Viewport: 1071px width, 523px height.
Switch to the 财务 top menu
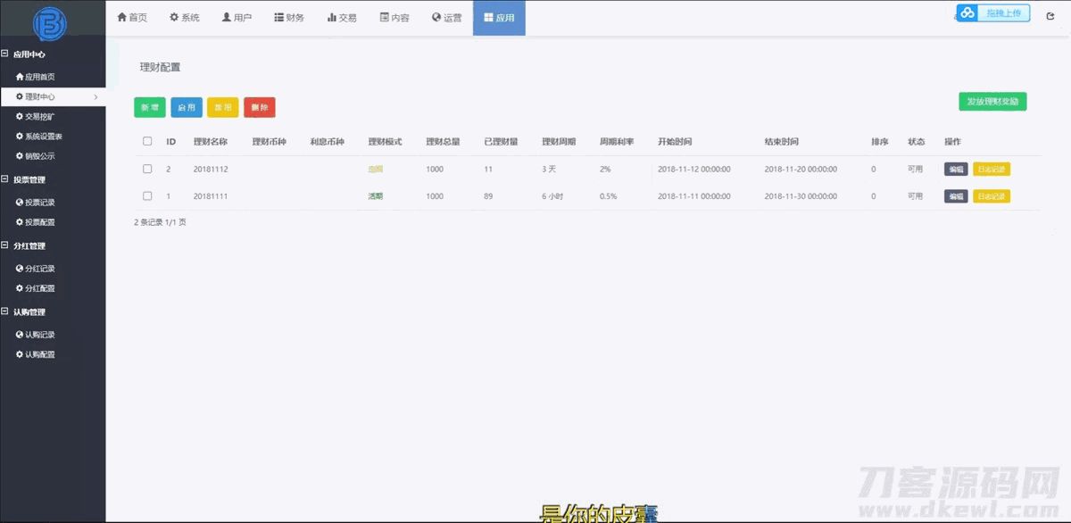coord(289,18)
